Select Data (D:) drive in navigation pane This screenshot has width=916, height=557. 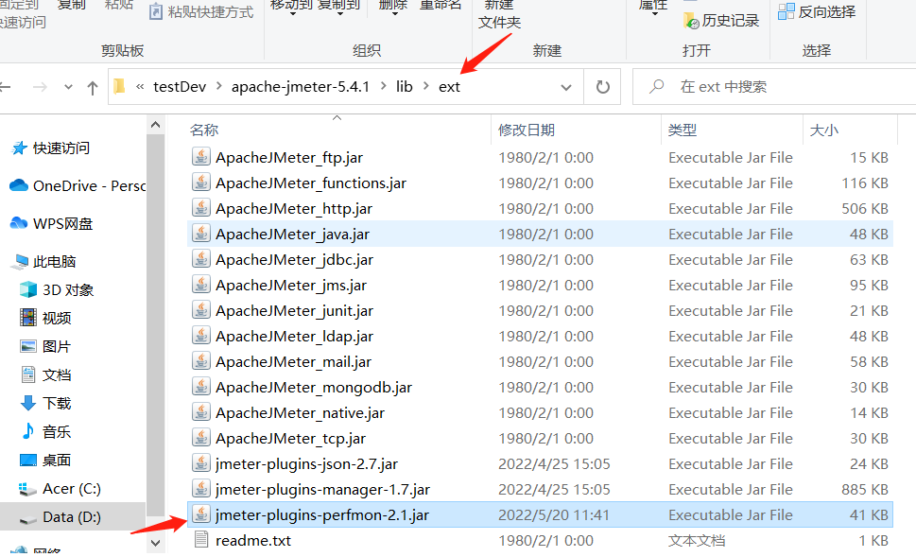click(73, 516)
